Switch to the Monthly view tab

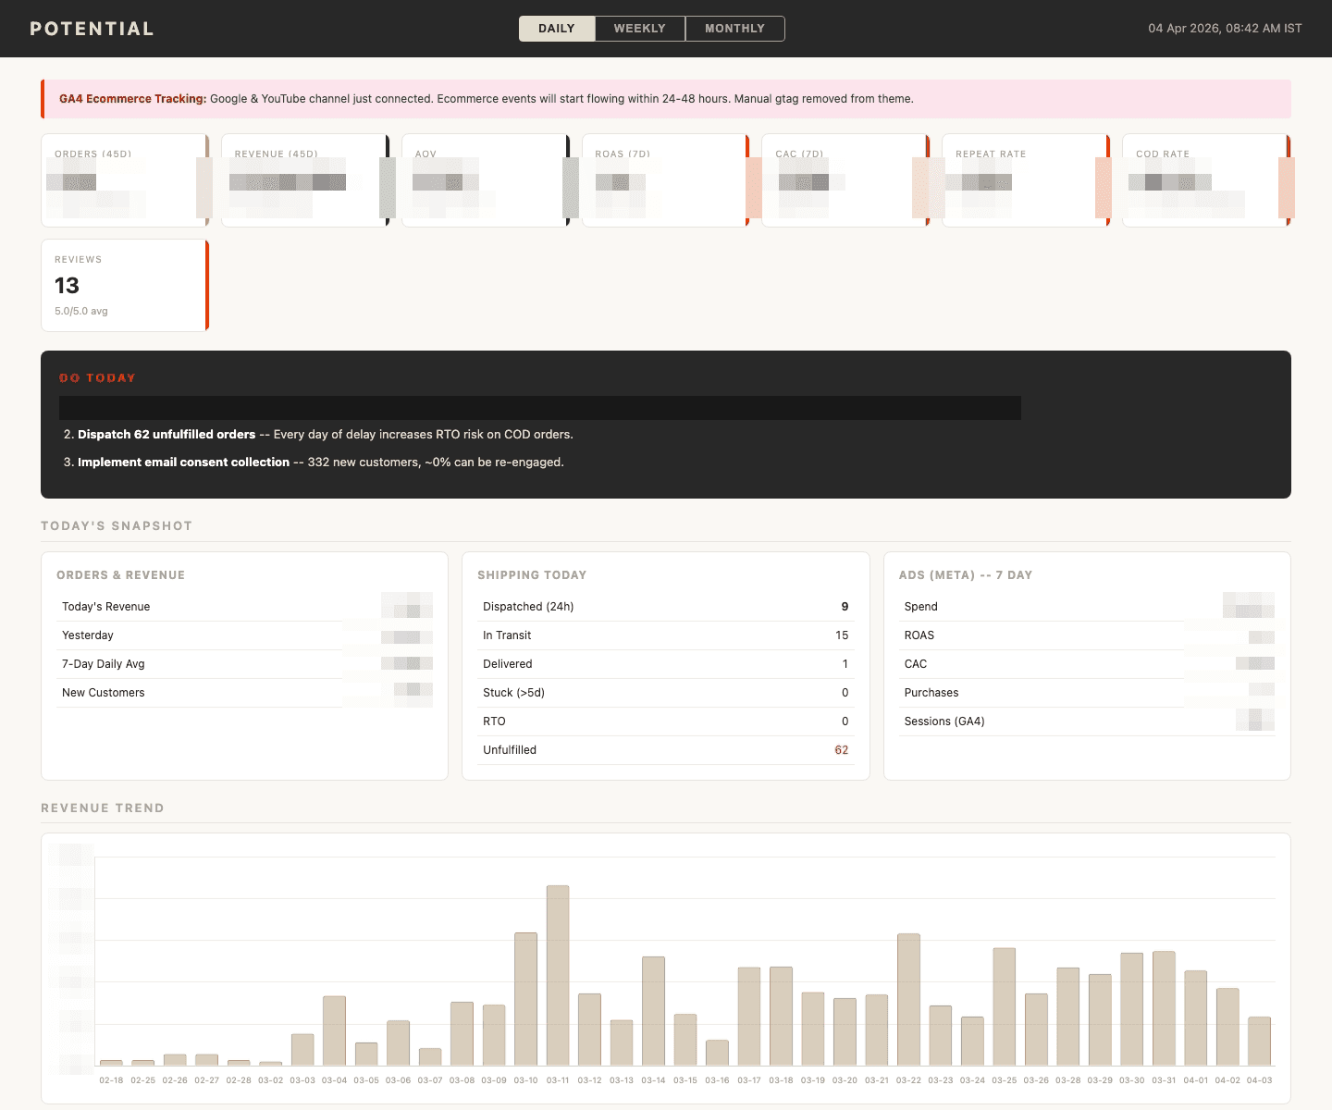(x=734, y=29)
